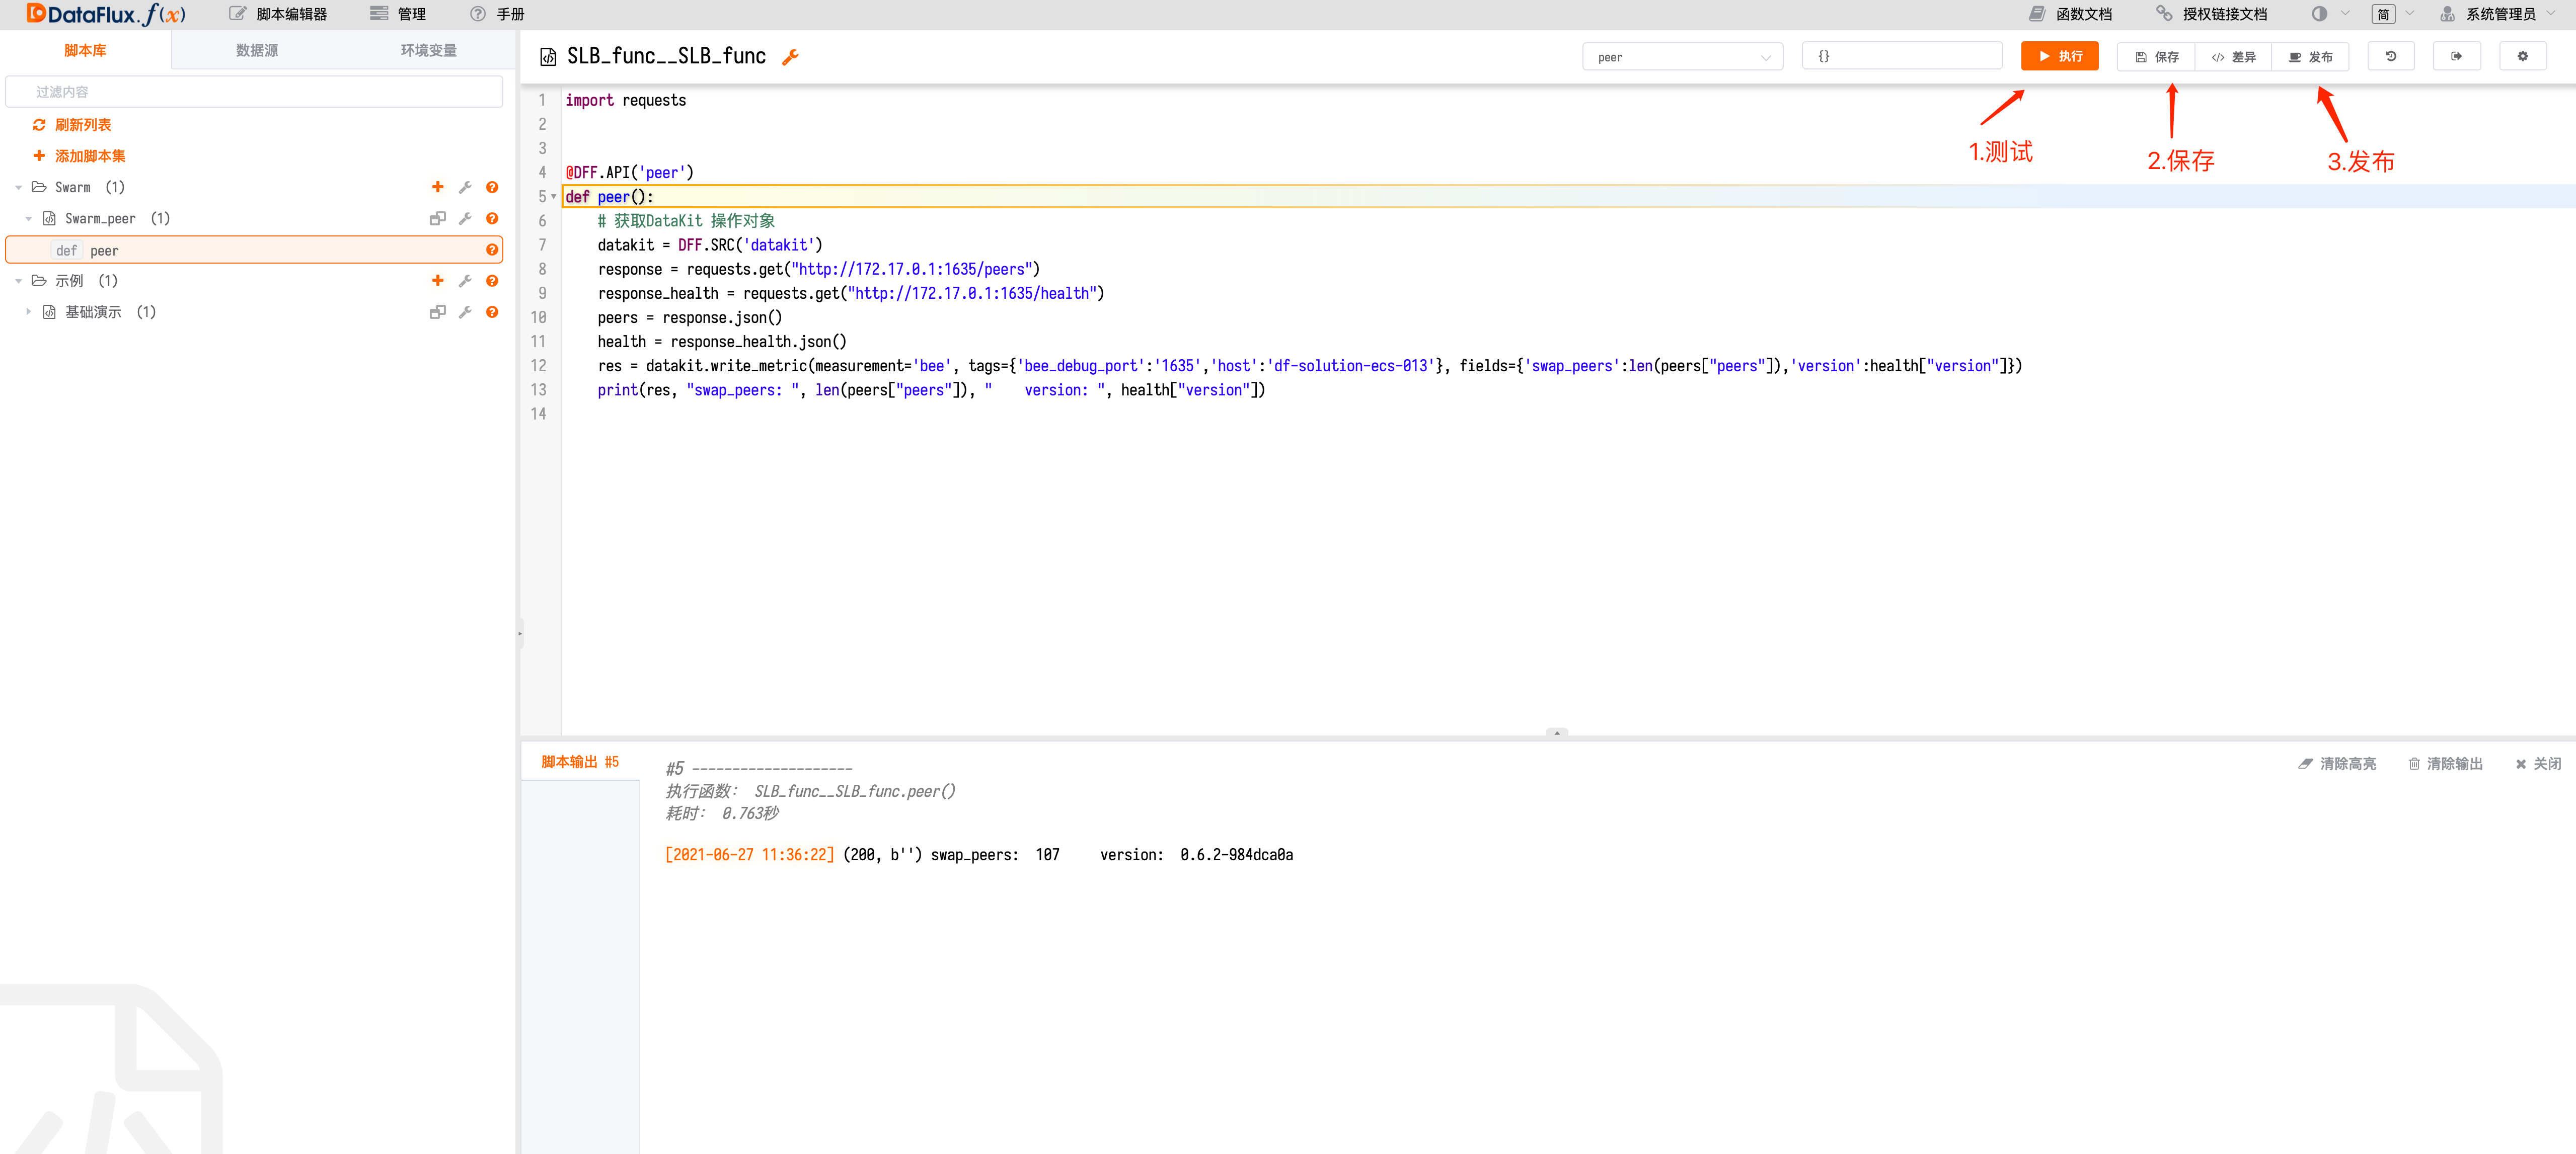
Task: Click the 过滤内容 filter input field
Action: point(255,92)
